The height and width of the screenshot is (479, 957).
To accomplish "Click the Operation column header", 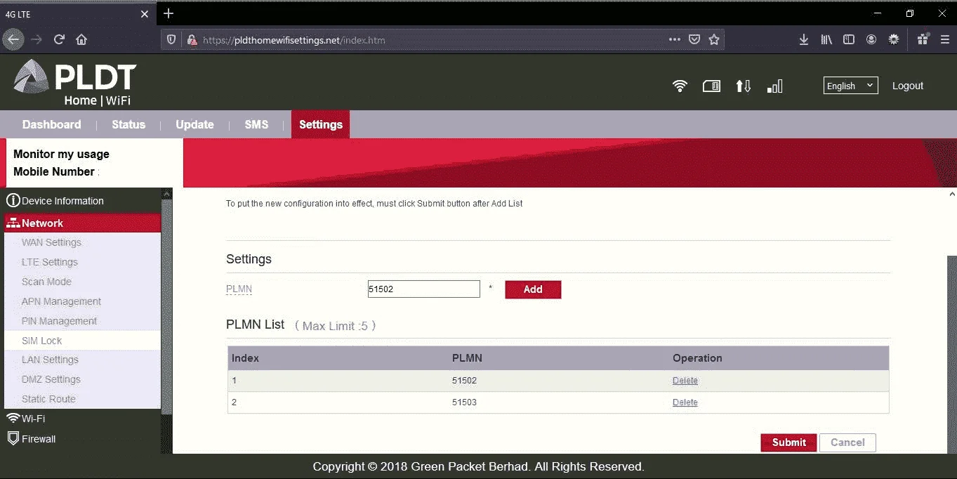I will pos(697,358).
